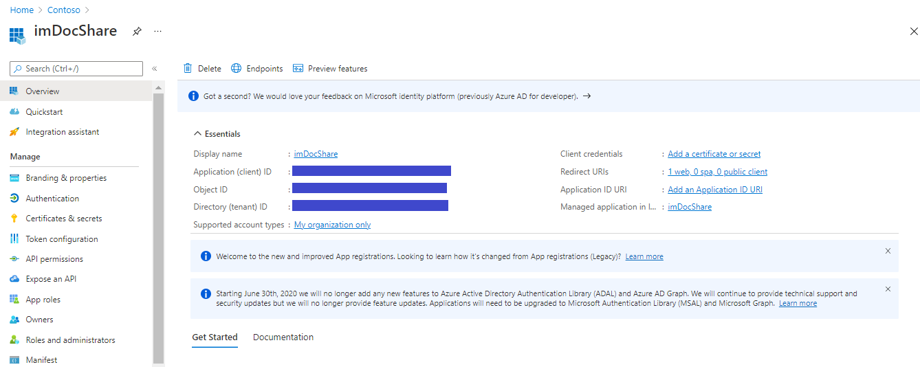Click the sidebar scrollbar up arrow
Viewport: 920px width, 367px height.
pos(159,88)
